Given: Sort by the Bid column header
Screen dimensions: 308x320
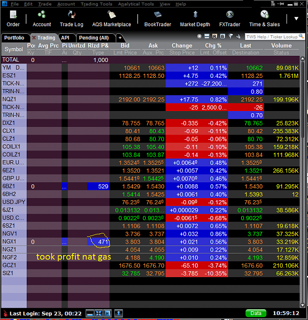Looking at the screenshot, I should tap(125, 46).
